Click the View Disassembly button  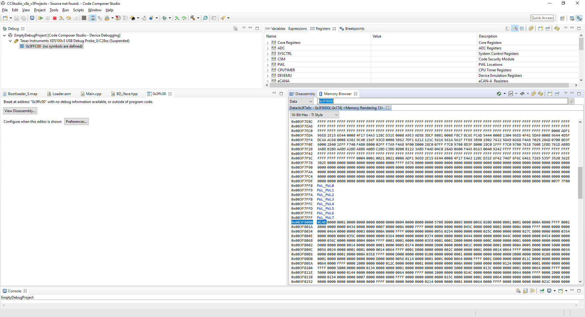(x=20, y=111)
